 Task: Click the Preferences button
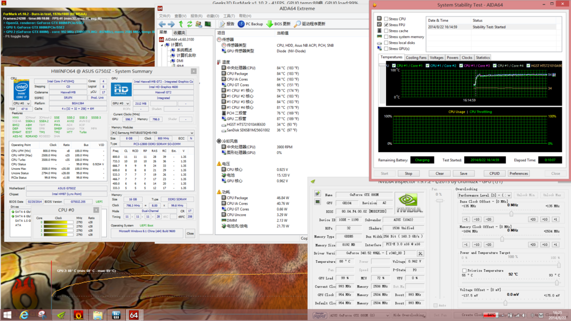[518, 173]
